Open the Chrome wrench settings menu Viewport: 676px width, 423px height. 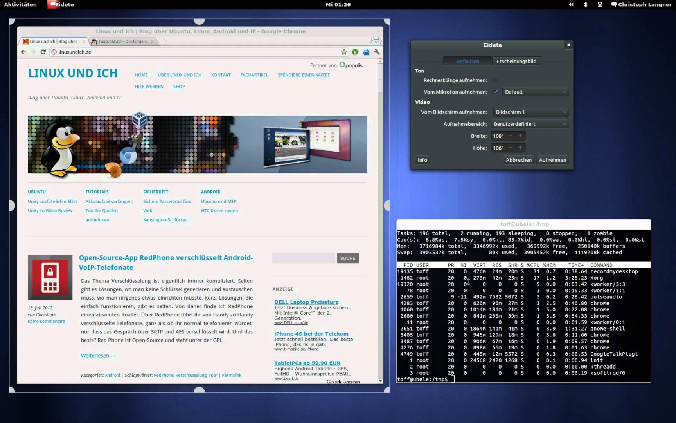pos(377,52)
